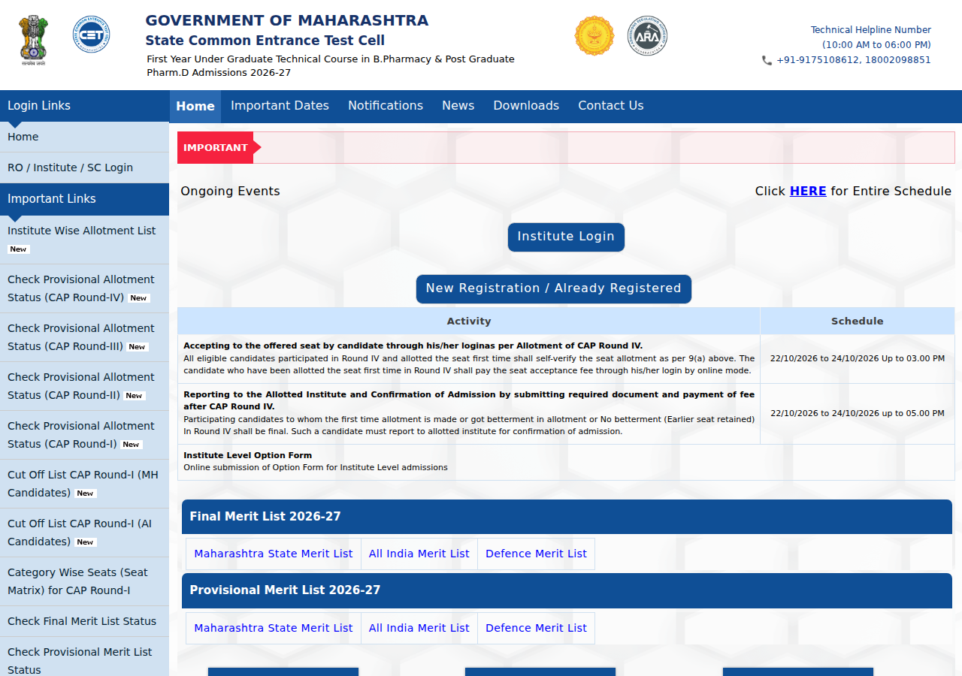Go to the Notifications menu

386,106
